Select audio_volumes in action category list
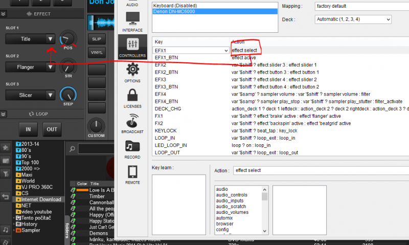 232,212
